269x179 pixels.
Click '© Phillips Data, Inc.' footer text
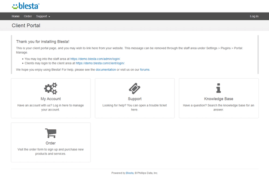pyautogui.click(x=146, y=173)
